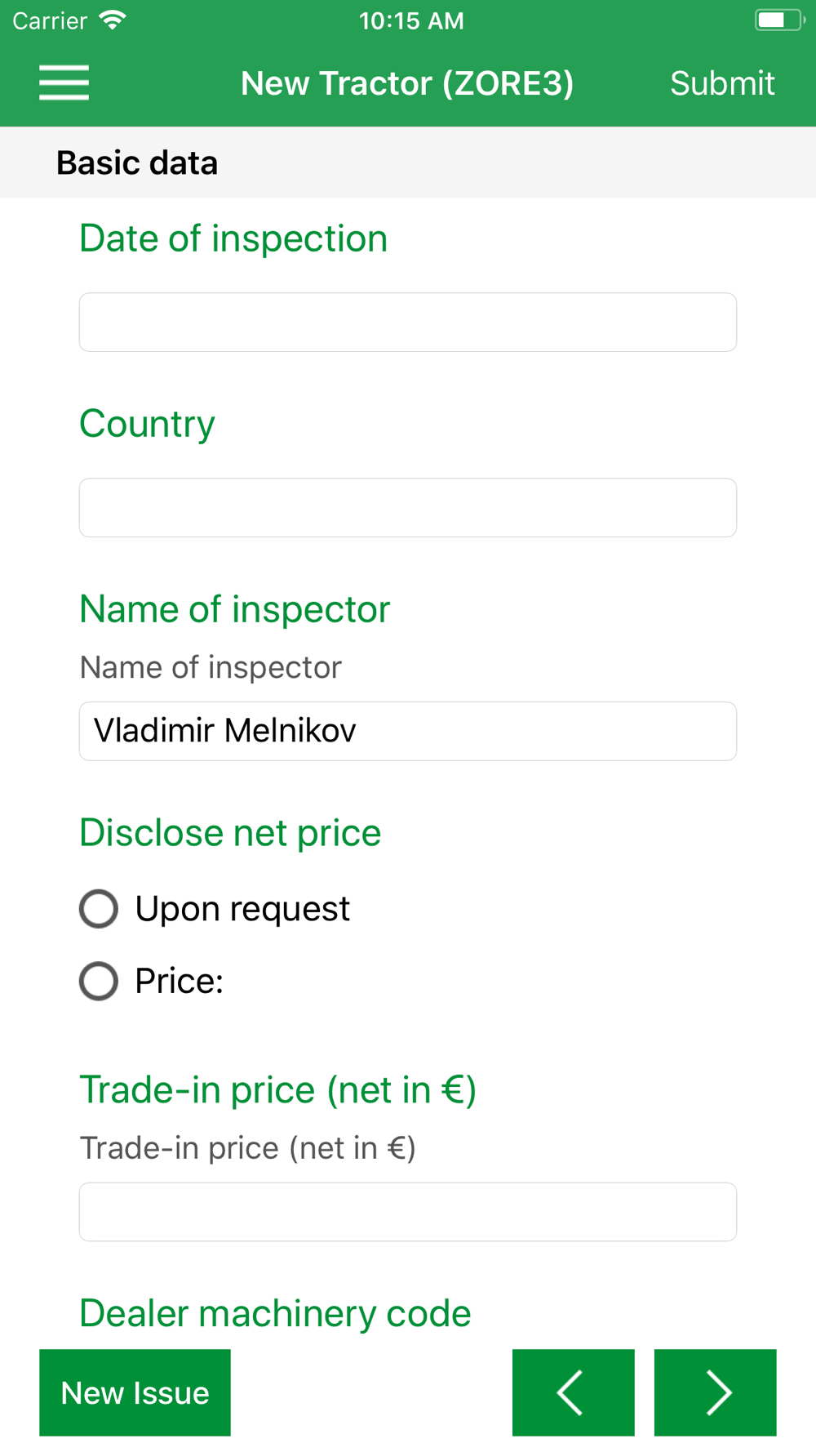This screenshot has height=1452, width=816.
Task: Tap the Country field label
Action: pos(147,425)
